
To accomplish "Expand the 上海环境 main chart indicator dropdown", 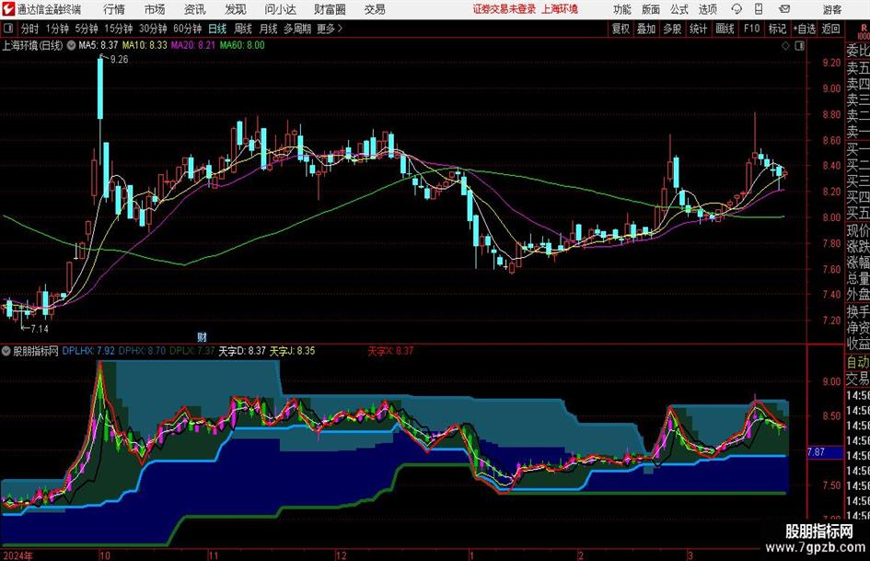I will coord(71,45).
